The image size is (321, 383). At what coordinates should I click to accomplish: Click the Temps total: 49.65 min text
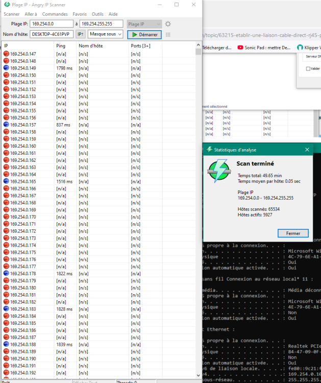coord(260,175)
